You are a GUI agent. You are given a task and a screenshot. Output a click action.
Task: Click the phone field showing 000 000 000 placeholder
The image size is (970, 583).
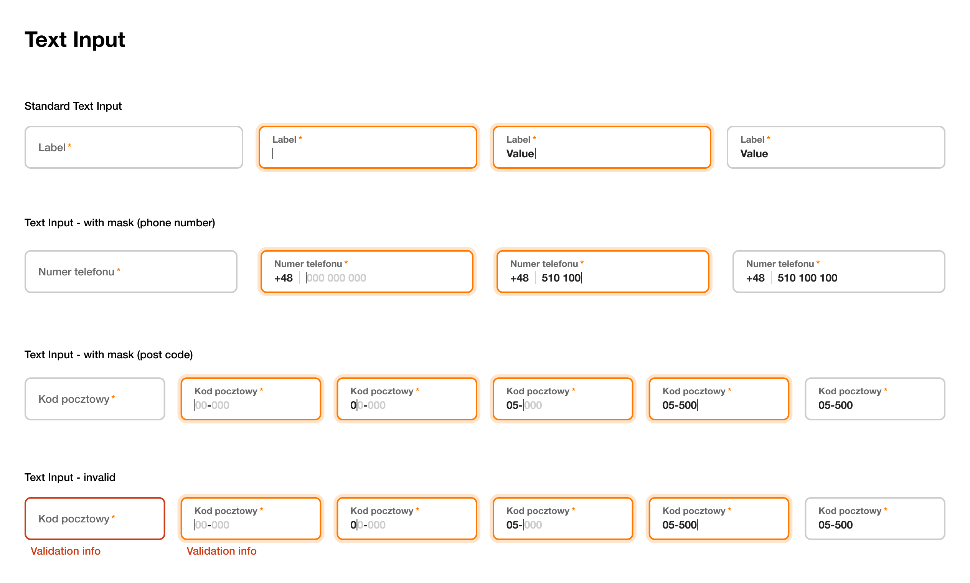click(x=367, y=272)
